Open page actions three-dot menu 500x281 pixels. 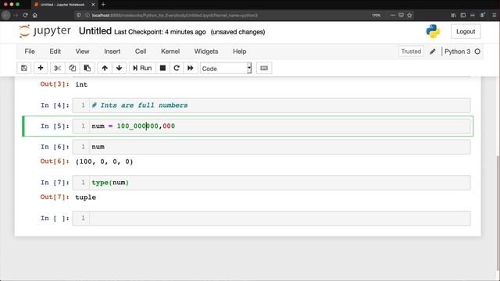tap(392, 15)
